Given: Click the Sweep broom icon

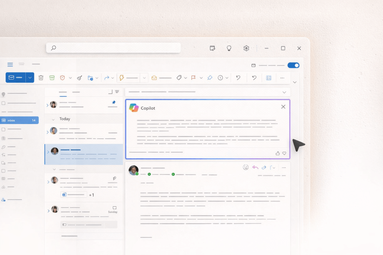Looking at the screenshot, I should click(x=79, y=78).
